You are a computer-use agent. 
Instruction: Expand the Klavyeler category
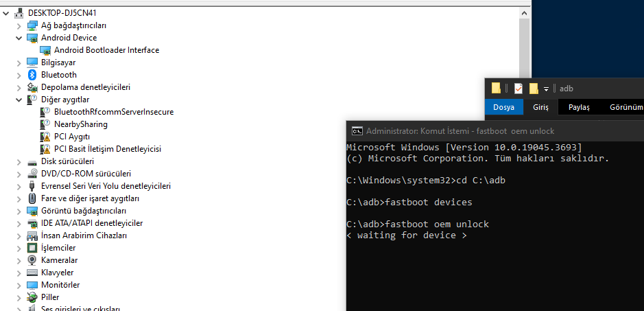point(19,273)
